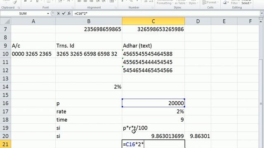Click the p label cell in row 16
The image size is (264, 148).
click(89, 103)
